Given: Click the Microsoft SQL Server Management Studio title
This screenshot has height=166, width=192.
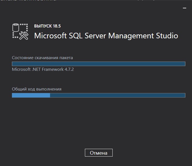Looking at the screenshot, I should 106,36.
